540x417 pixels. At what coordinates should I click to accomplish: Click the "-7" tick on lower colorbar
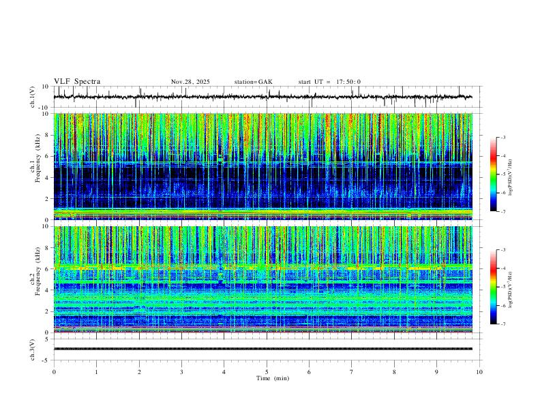coord(502,324)
